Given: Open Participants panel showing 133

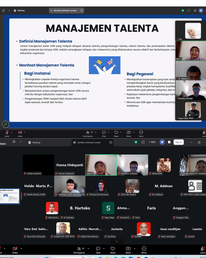Looking at the screenshot, I should [88, 134].
